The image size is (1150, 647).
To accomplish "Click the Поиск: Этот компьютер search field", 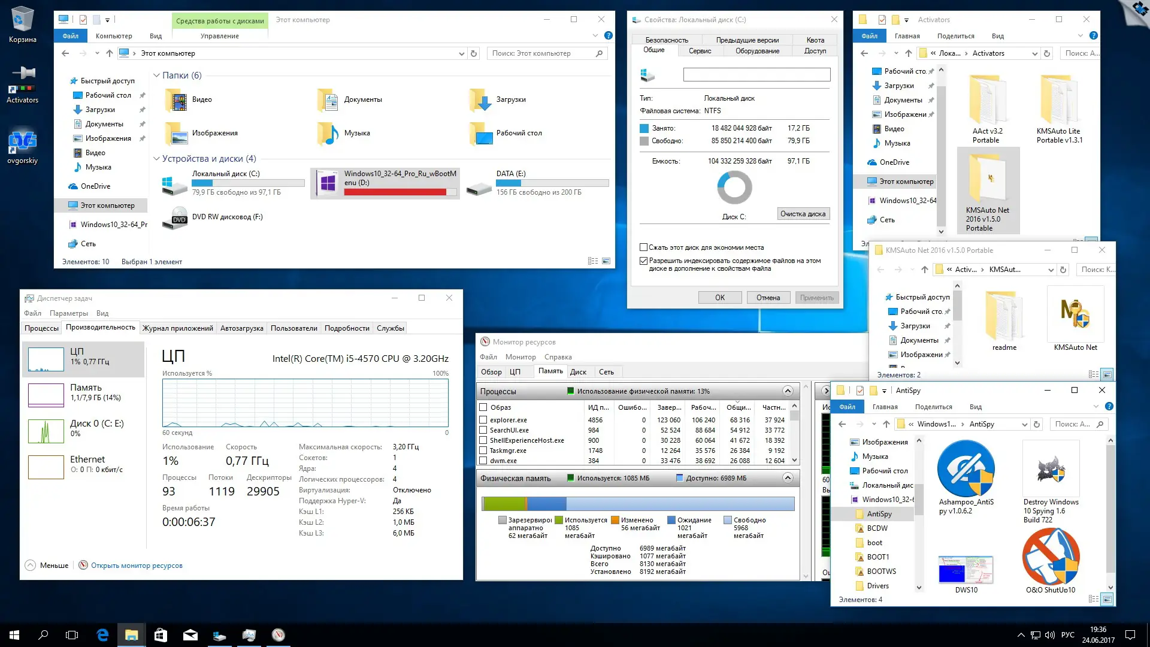I will coord(539,53).
